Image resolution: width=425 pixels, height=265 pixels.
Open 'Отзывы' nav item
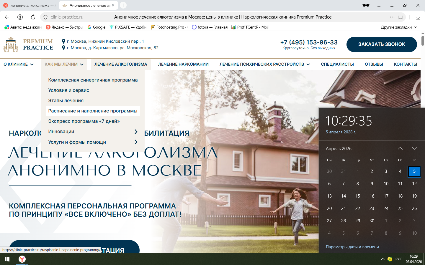374,64
